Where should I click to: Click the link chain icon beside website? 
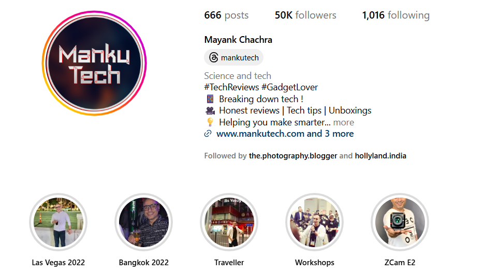208,134
